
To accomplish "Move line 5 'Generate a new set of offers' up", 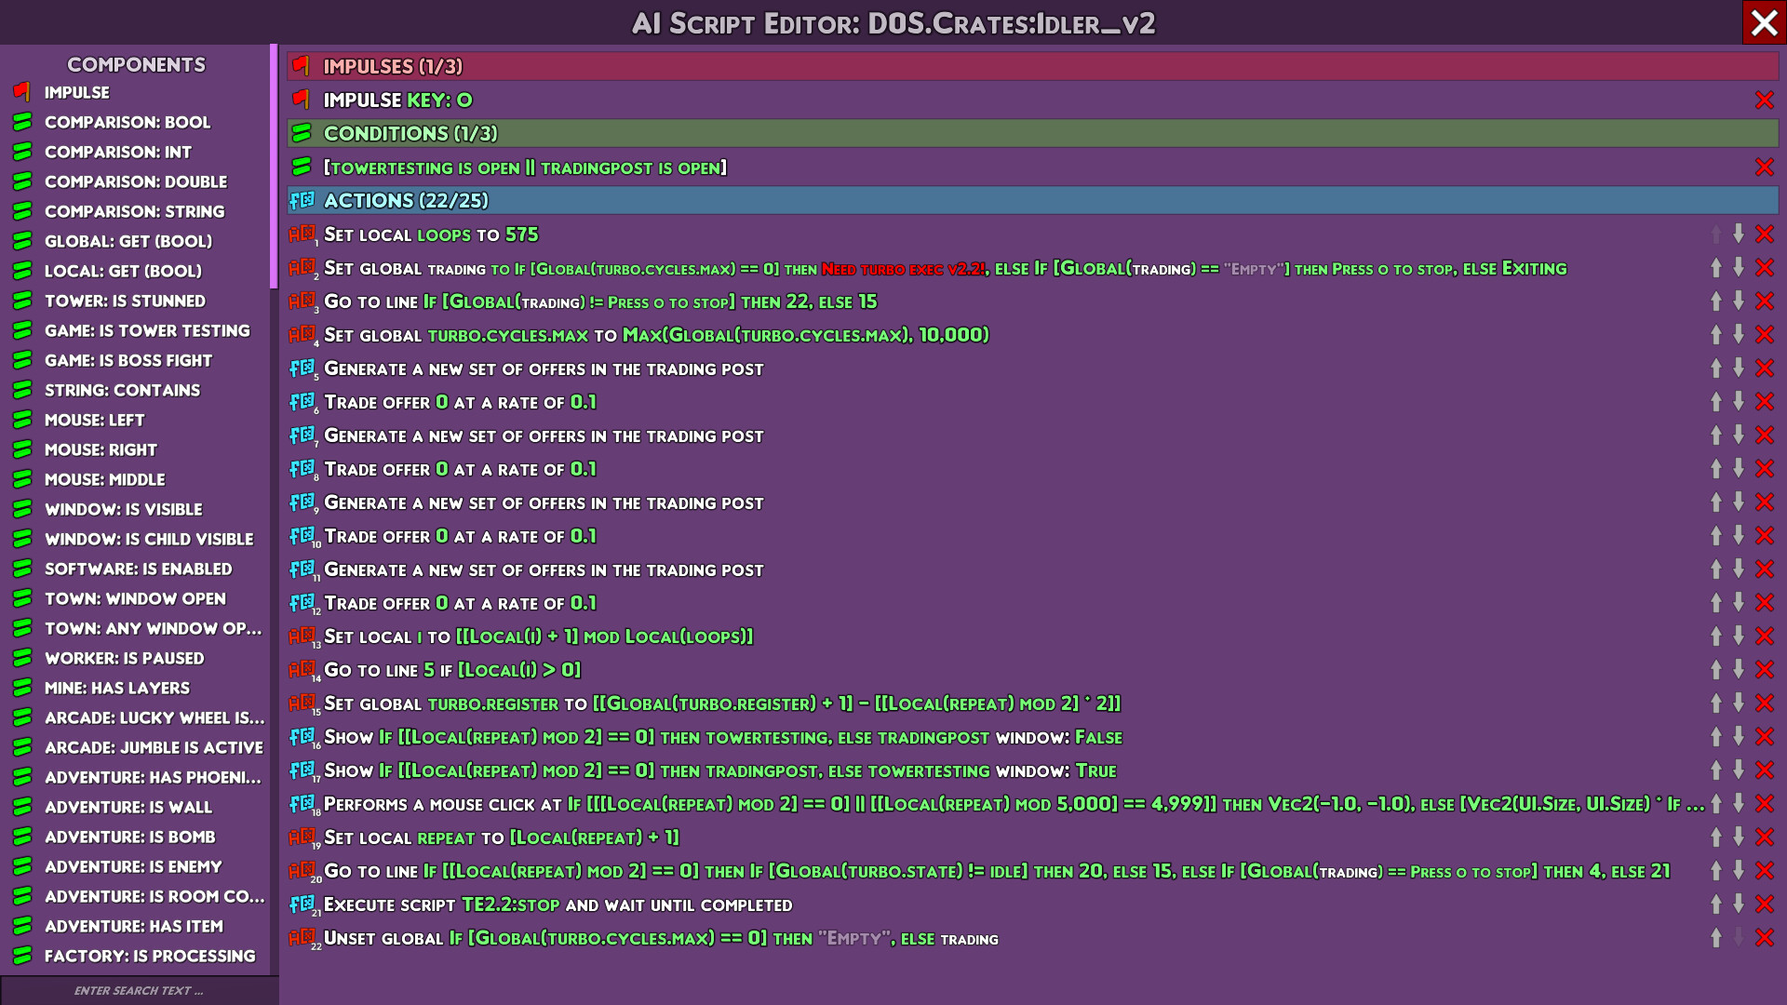I will (1715, 368).
